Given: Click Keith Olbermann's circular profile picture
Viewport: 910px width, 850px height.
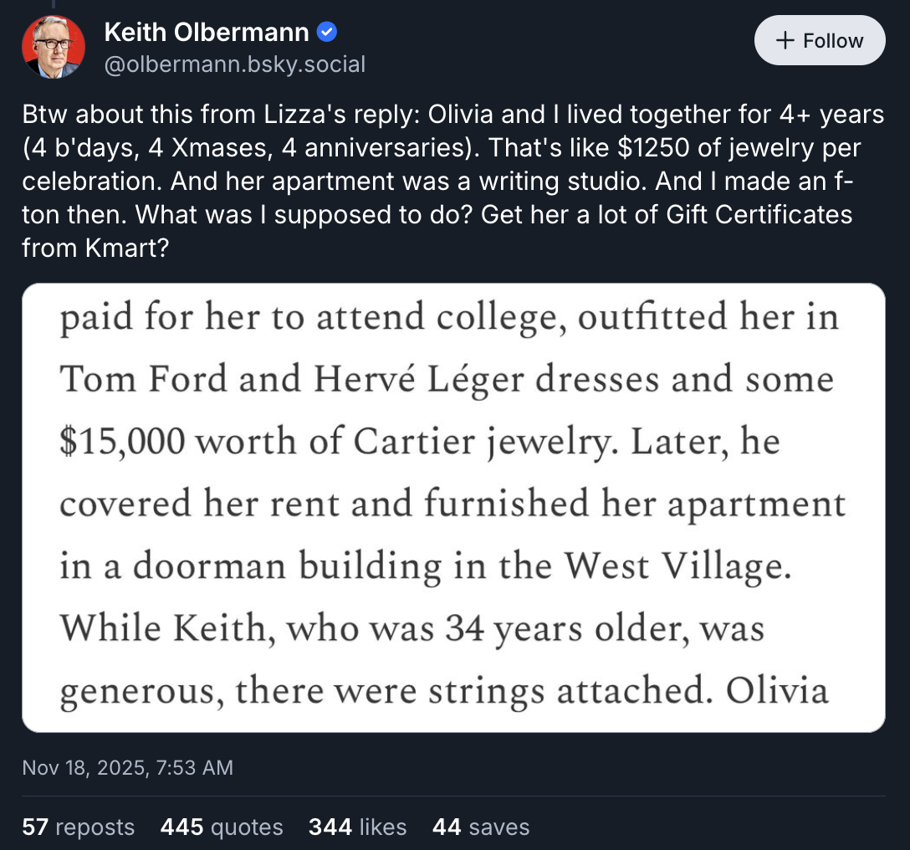Looking at the screenshot, I should [x=53, y=46].
